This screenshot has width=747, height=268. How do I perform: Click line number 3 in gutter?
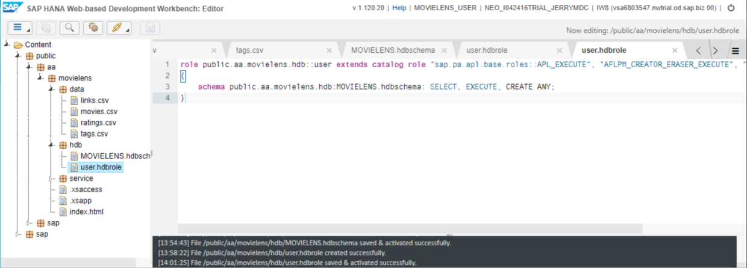coord(167,87)
